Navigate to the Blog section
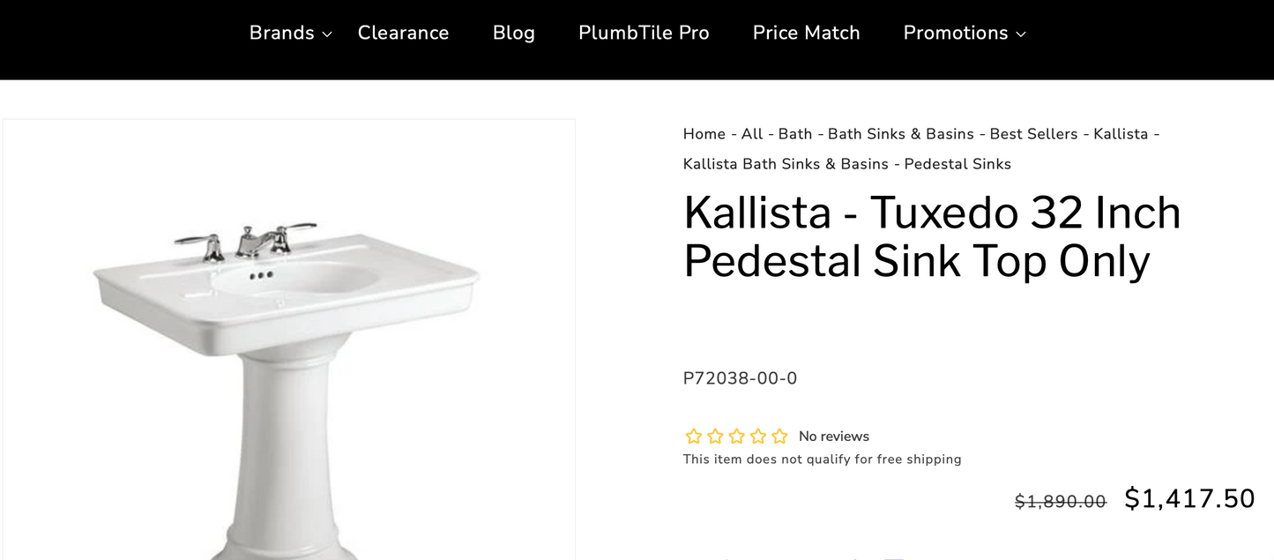 click(514, 33)
